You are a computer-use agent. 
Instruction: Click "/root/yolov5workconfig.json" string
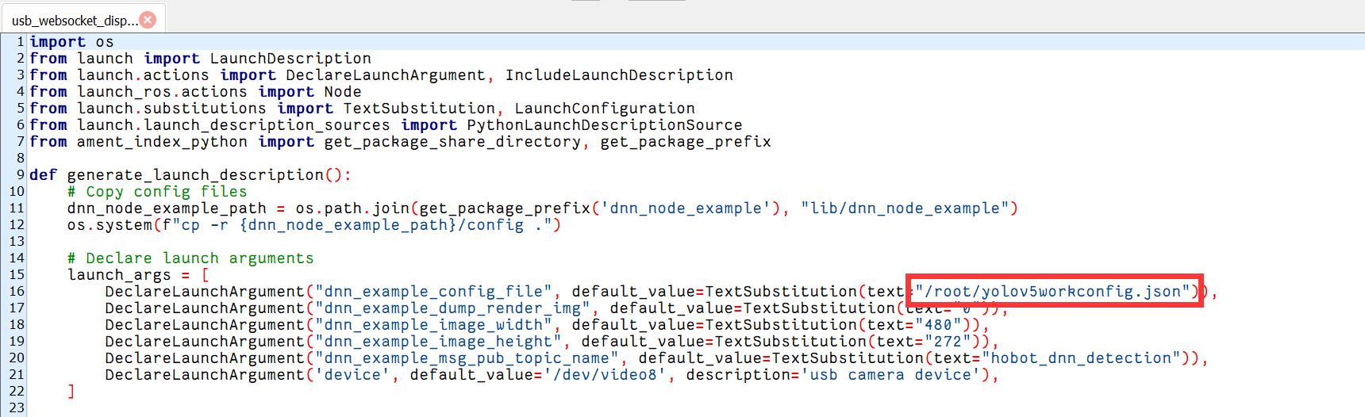tap(1052, 292)
